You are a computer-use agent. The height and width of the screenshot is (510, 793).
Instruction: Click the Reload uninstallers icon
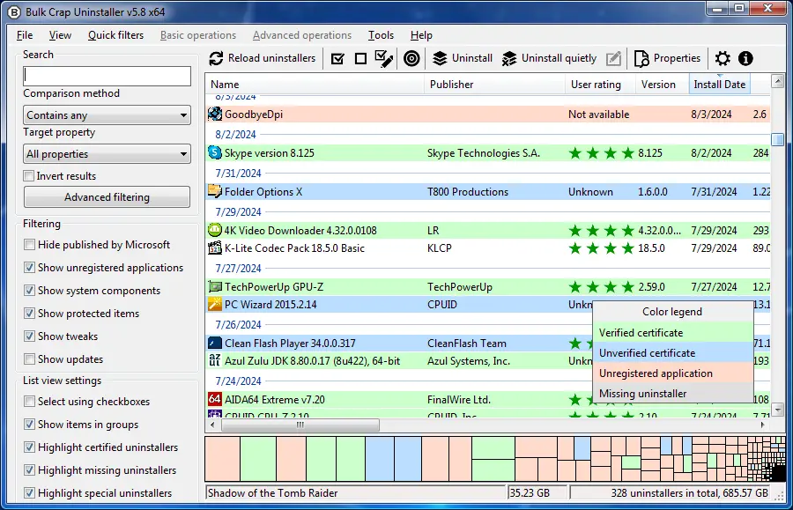(216, 59)
